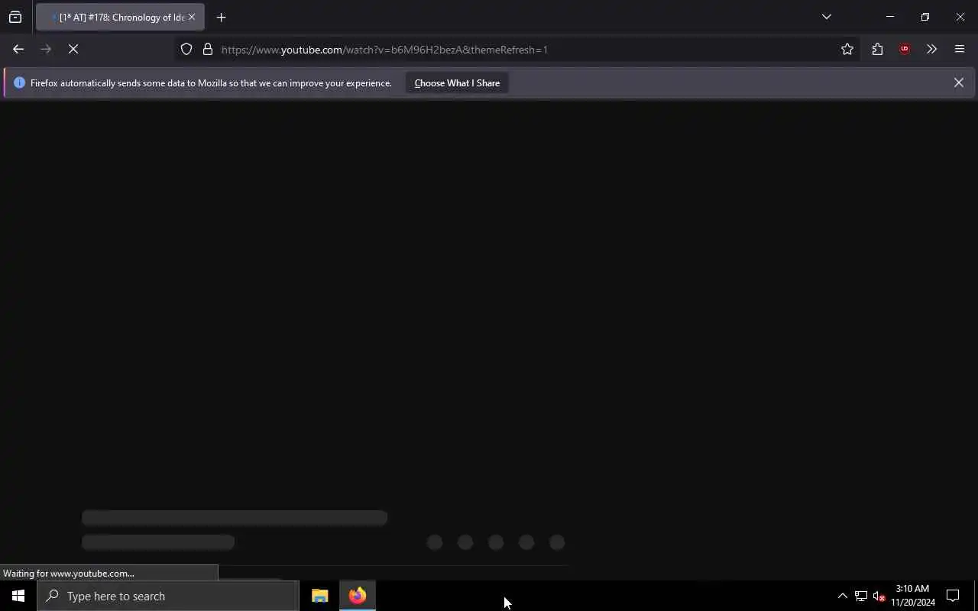The width and height of the screenshot is (978, 611).
Task: Open File Explorer from taskbar
Action: click(x=320, y=596)
